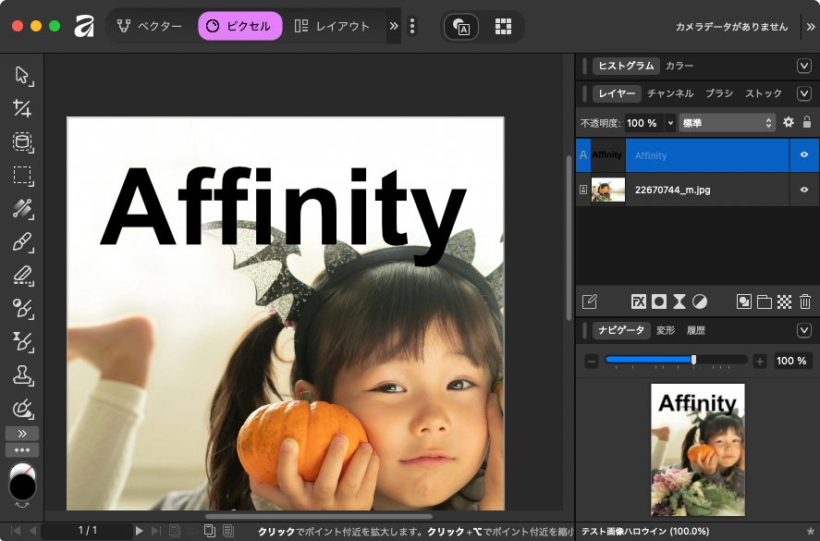Switch to the チャンネル tab
The width and height of the screenshot is (820, 541).
coord(670,93)
